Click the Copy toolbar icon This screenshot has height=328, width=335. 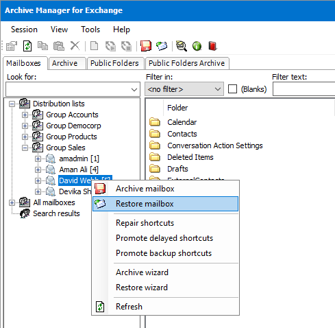(x=42, y=46)
